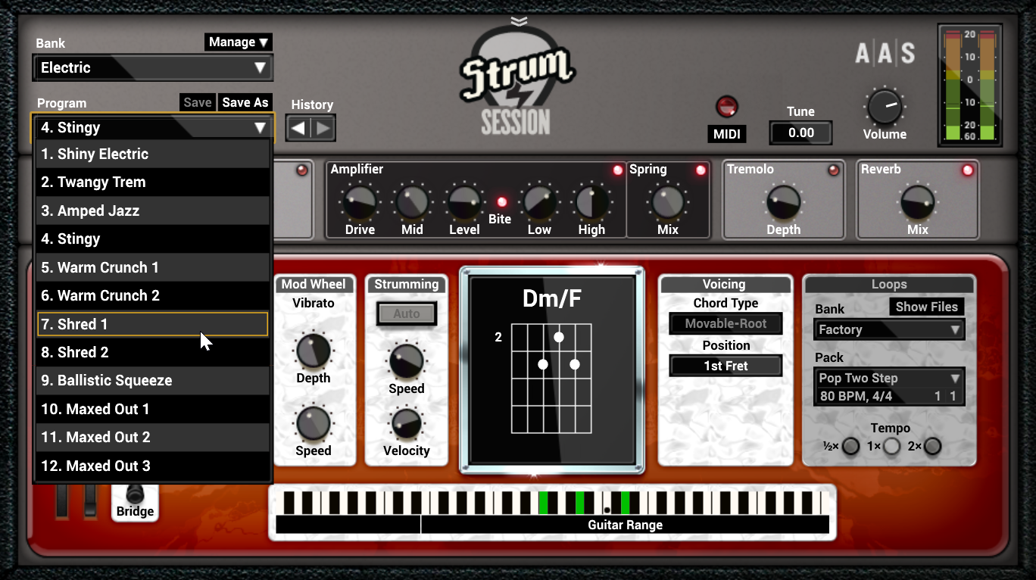Click the Strumming Velocity knob
Image resolution: width=1036 pixels, height=580 pixels.
coord(407,423)
